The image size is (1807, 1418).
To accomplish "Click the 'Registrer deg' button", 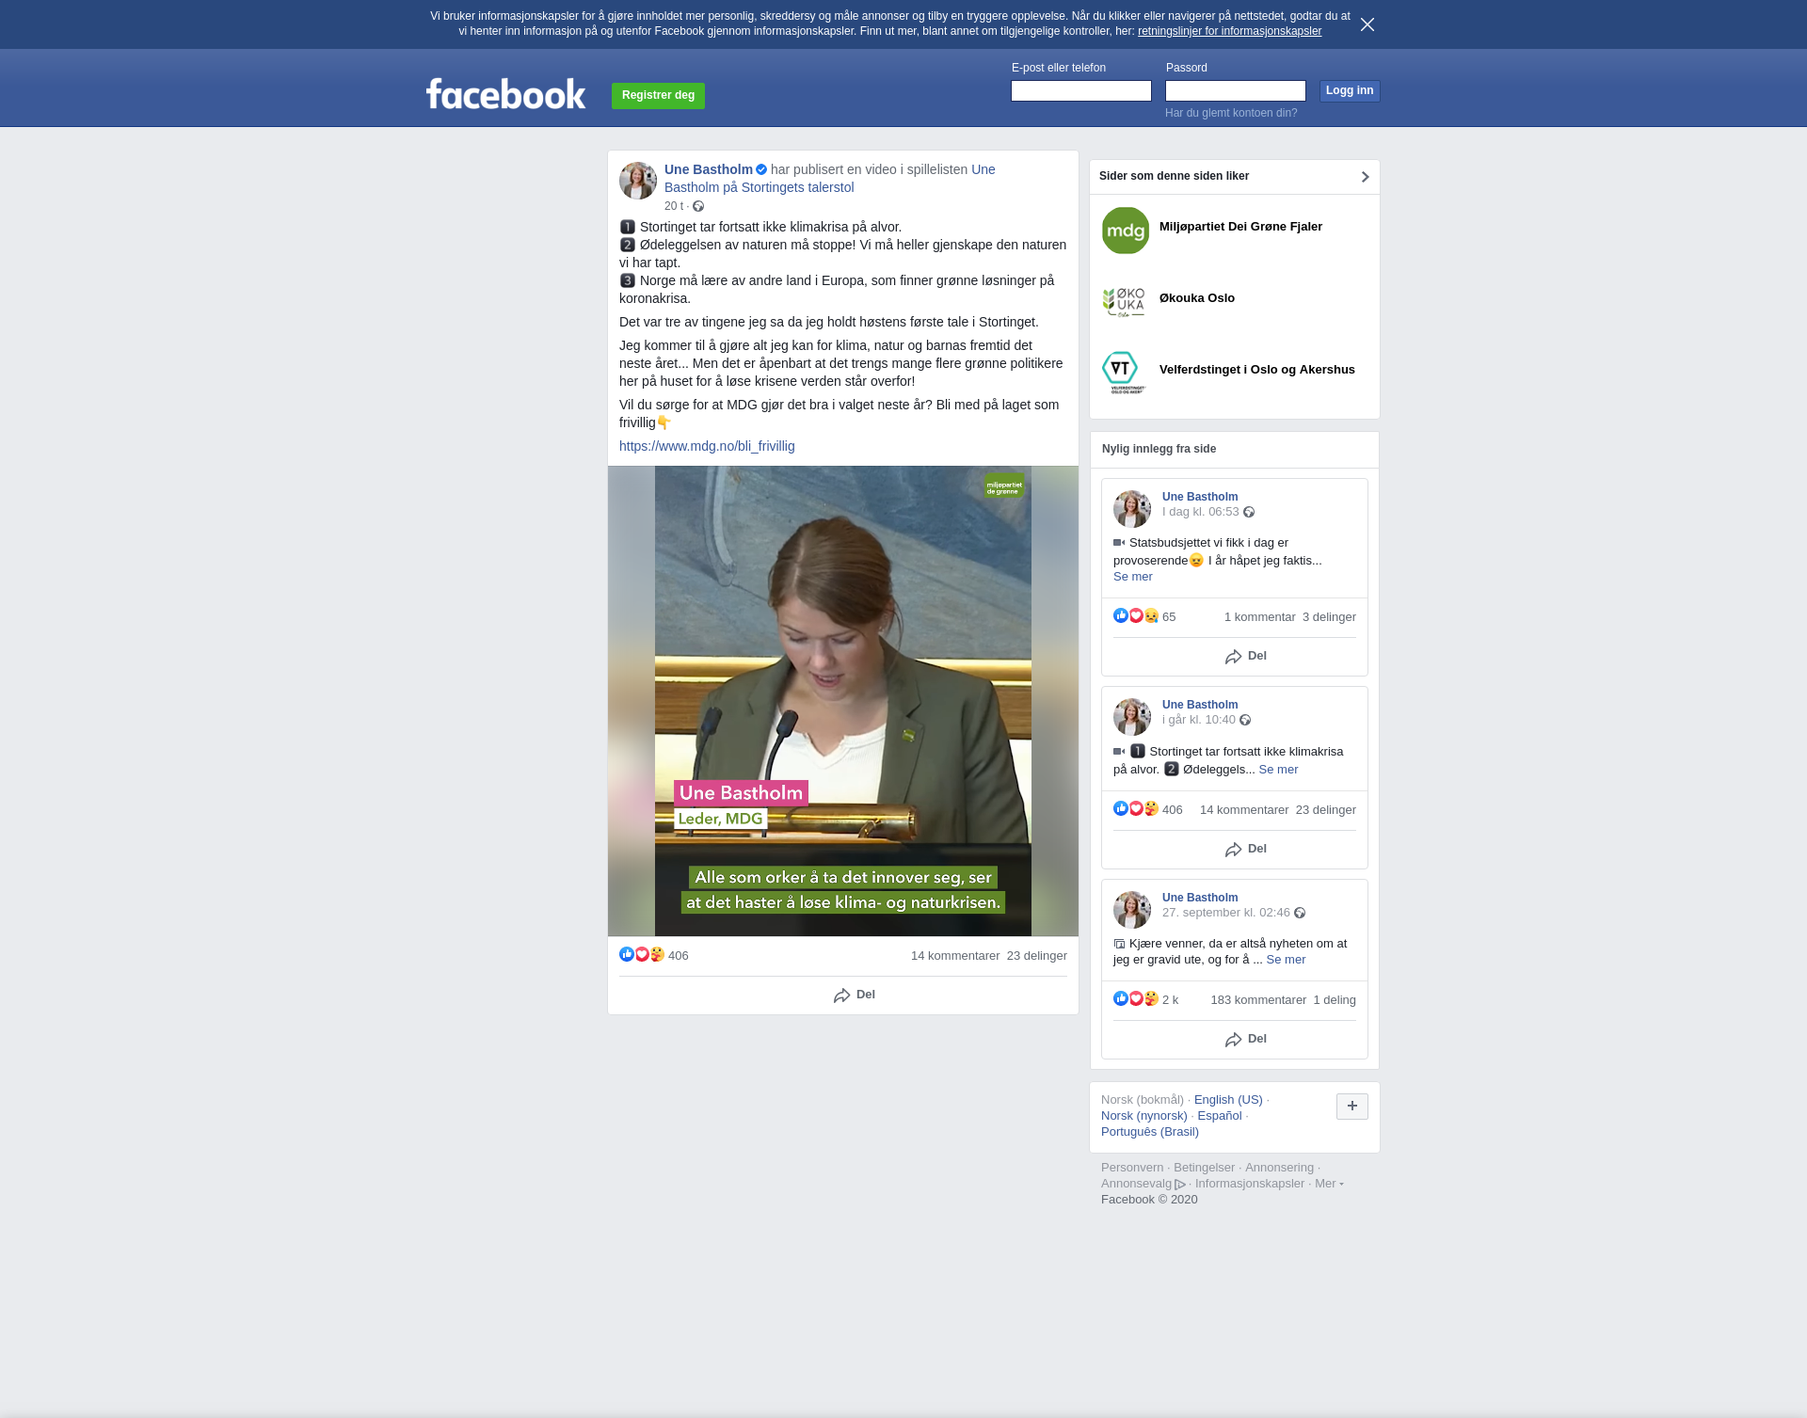I will [x=658, y=96].
